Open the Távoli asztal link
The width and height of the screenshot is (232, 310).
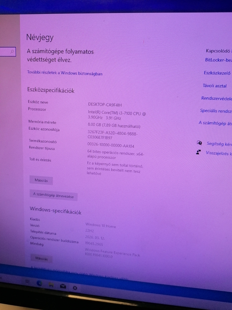pos(214,86)
